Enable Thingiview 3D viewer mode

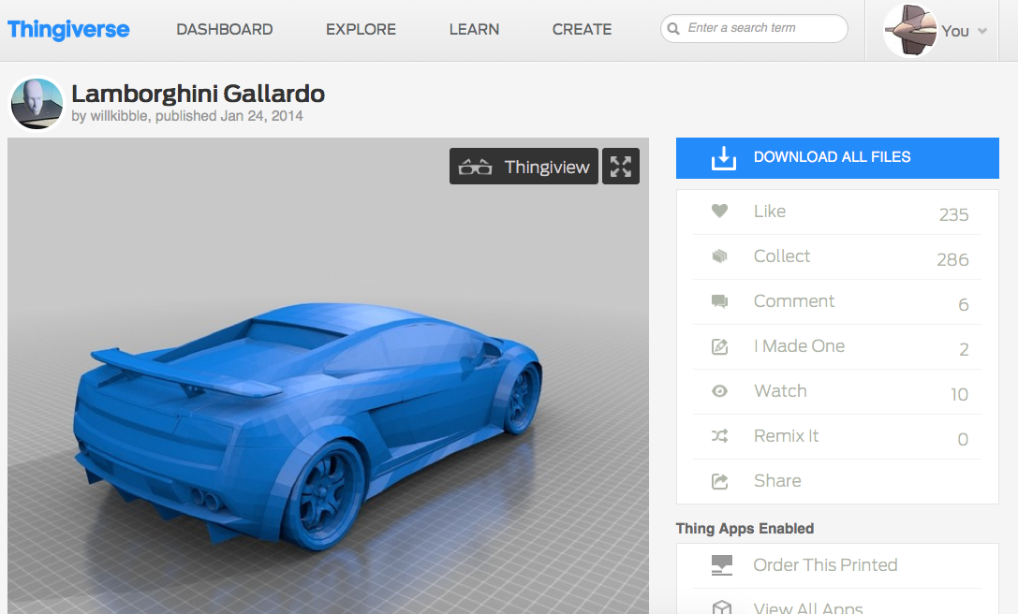524,167
